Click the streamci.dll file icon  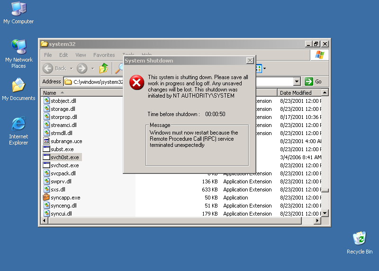click(x=46, y=125)
